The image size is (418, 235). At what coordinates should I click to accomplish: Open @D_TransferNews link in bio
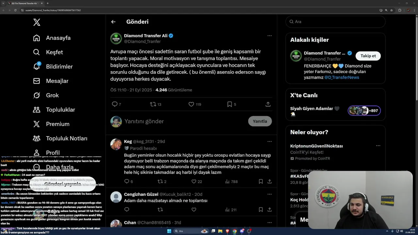[x=342, y=77]
